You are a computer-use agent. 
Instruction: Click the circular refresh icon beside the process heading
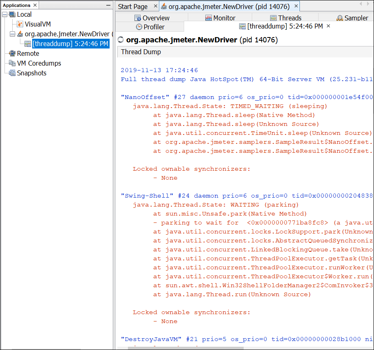pyautogui.click(x=121, y=40)
